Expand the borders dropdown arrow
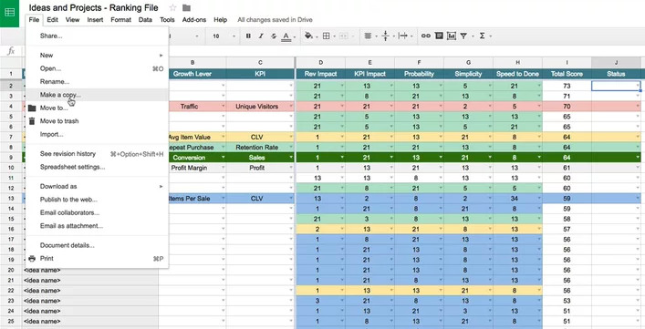645x329 pixels. pyautogui.click(x=335, y=36)
